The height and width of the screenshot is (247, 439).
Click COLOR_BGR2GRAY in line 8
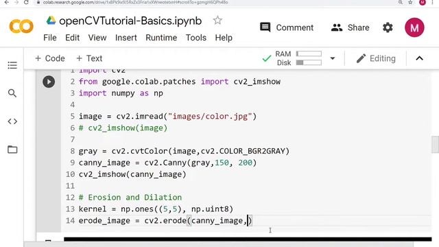252,151
